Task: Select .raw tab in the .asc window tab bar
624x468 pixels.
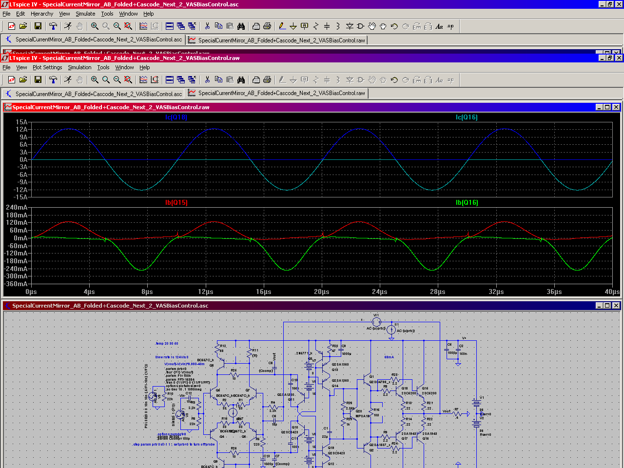Action: pyautogui.click(x=277, y=40)
